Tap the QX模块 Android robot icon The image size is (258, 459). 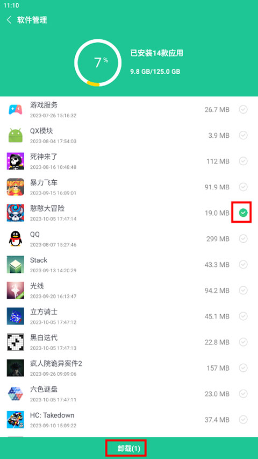[x=15, y=136]
